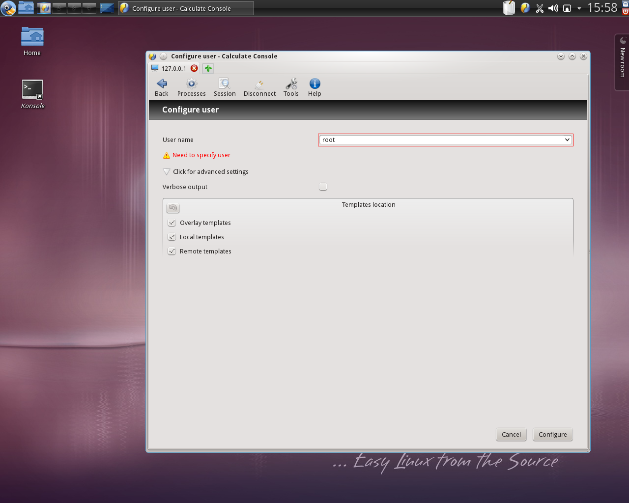Switch to virtual desktop 3
The width and height of the screenshot is (629, 503).
pyautogui.click(x=74, y=8)
